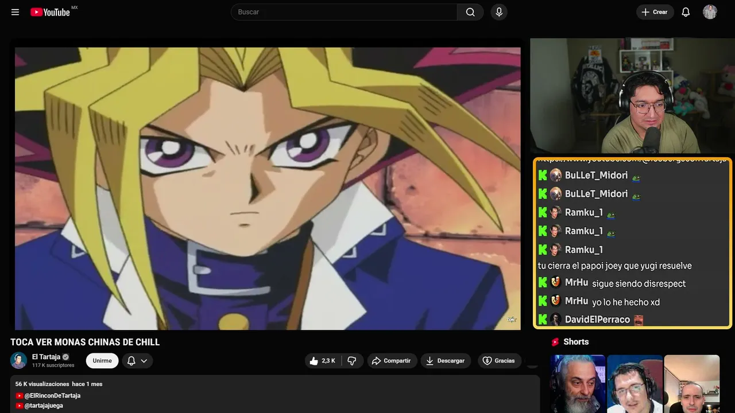This screenshot has height=413, width=735.
Task: Open the Short with the gray-bearded man
Action: pyautogui.click(x=578, y=384)
